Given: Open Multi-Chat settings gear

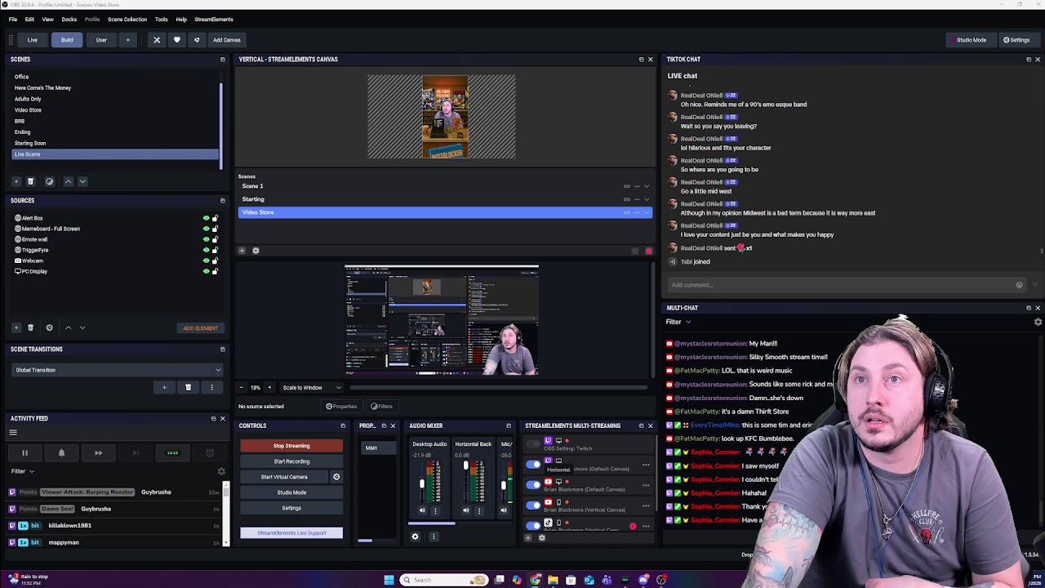Looking at the screenshot, I should 1038,322.
